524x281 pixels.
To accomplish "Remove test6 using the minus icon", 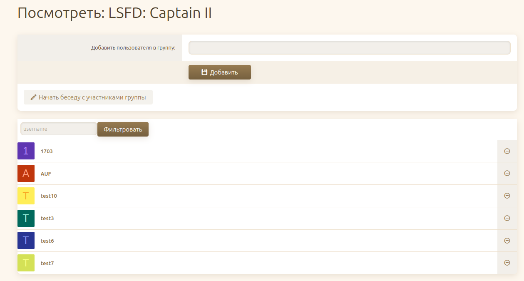I will point(507,241).
